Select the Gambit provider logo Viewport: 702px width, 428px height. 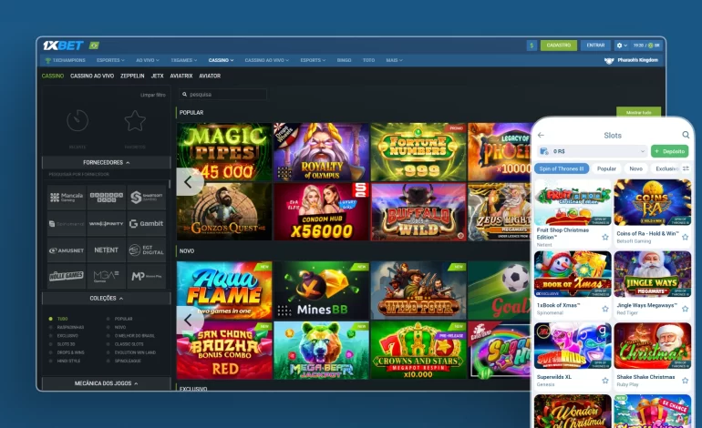(147, 224)
